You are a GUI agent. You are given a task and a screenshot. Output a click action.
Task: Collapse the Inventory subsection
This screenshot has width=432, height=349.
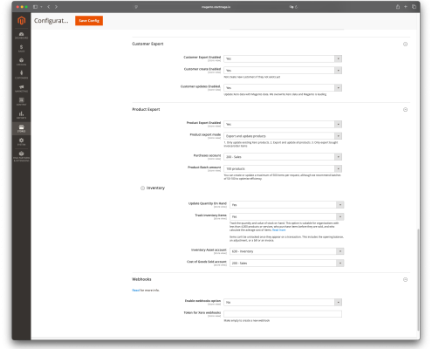tap(142, 188)
